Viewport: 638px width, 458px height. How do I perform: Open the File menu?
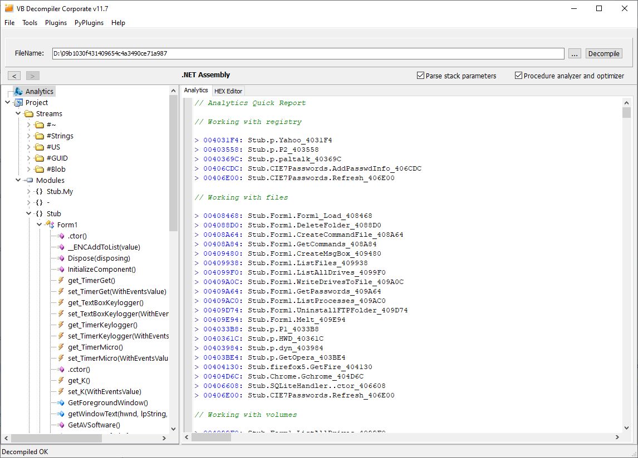pos(9,23)
